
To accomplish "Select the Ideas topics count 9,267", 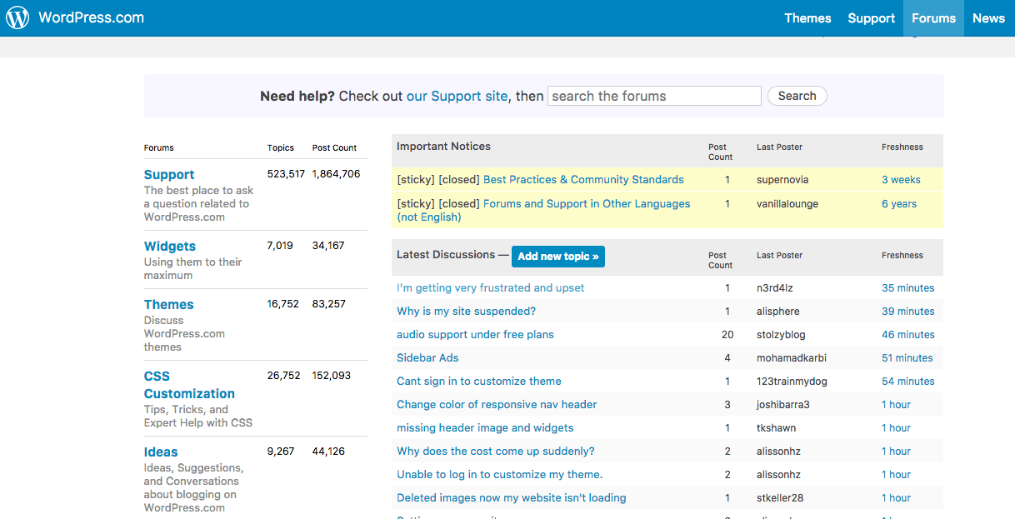I will pos(282,451).
